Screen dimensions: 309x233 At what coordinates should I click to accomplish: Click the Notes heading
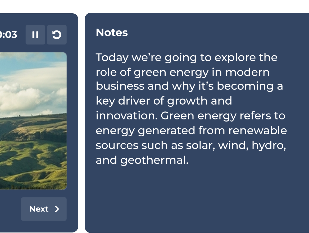[x=112, y=33]
